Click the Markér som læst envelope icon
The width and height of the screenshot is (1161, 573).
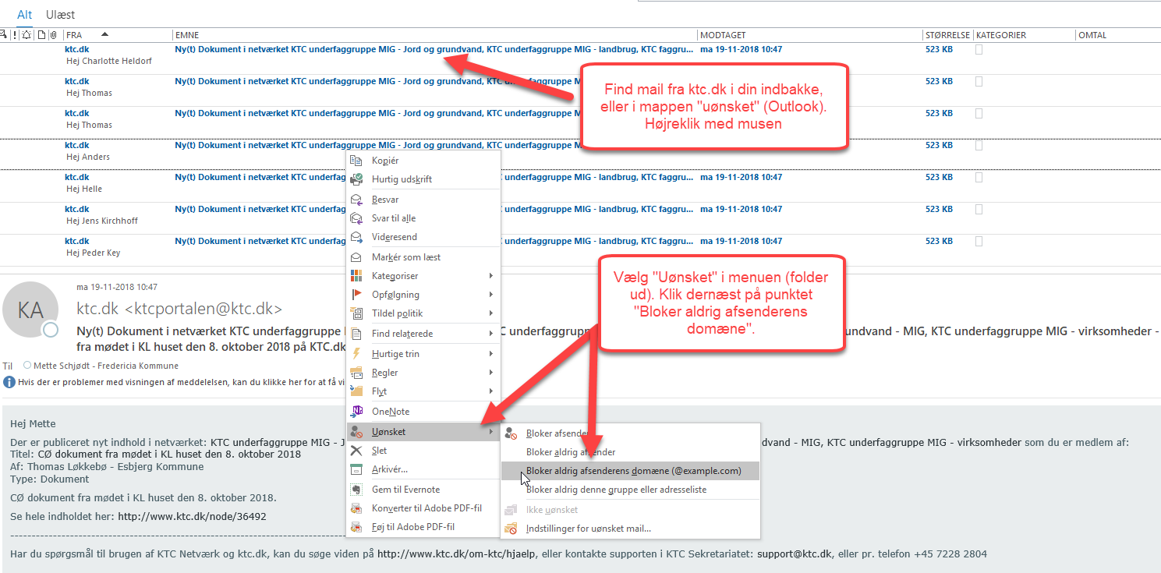coord(356,257)
